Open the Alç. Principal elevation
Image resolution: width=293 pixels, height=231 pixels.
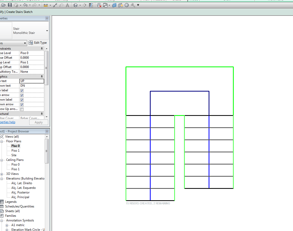pyautogui.click(x=20, y=197)
